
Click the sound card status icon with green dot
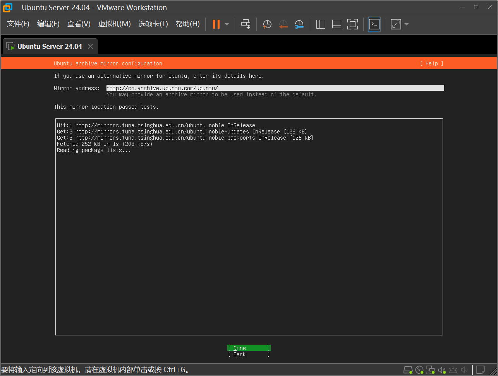[x=442, y=370]
